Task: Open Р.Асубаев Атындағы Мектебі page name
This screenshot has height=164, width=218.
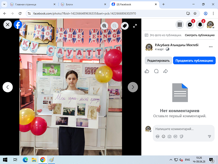Action: pos(177,45)
